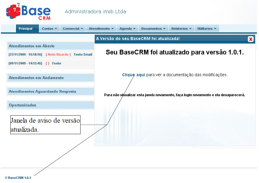Image resolution: width=259 pixels, height=183 pixels.
Task: Open the Documentos dropdown menu
Action: 153,28
